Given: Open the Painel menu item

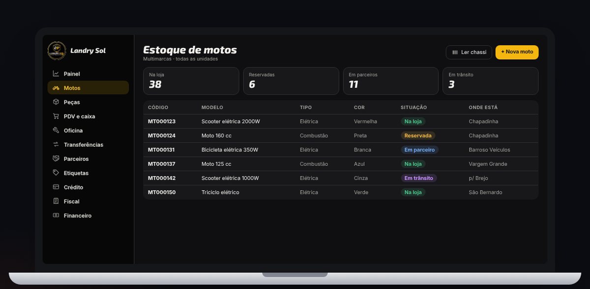Looking at the screenshot, I should 88,74.
